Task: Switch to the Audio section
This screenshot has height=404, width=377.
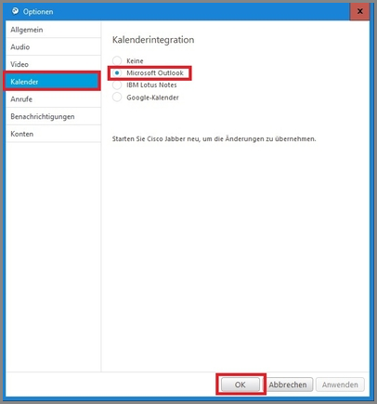Action: point(53,47)
